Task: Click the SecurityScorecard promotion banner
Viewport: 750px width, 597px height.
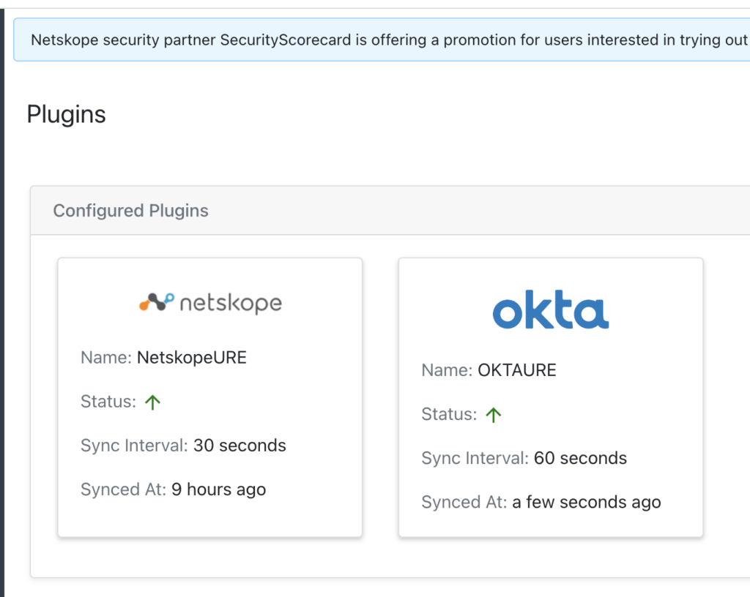Action: [x=382, y=40]
